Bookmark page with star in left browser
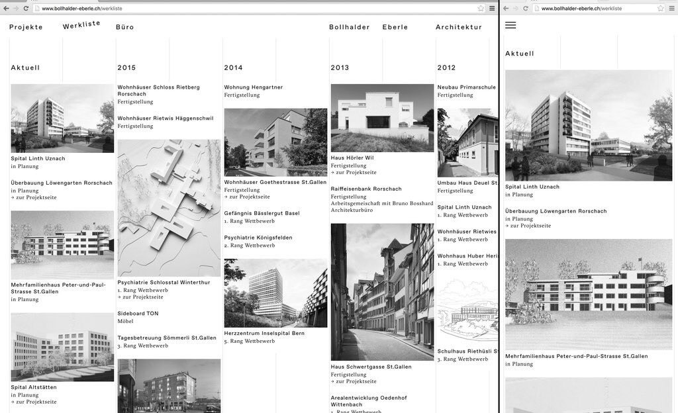The width and height of the screenshot is (678, 413). tap(481, 8)
